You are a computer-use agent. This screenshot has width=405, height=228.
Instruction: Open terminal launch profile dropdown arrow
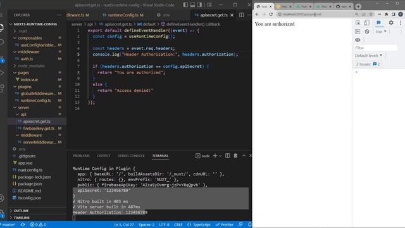point(220,156)
